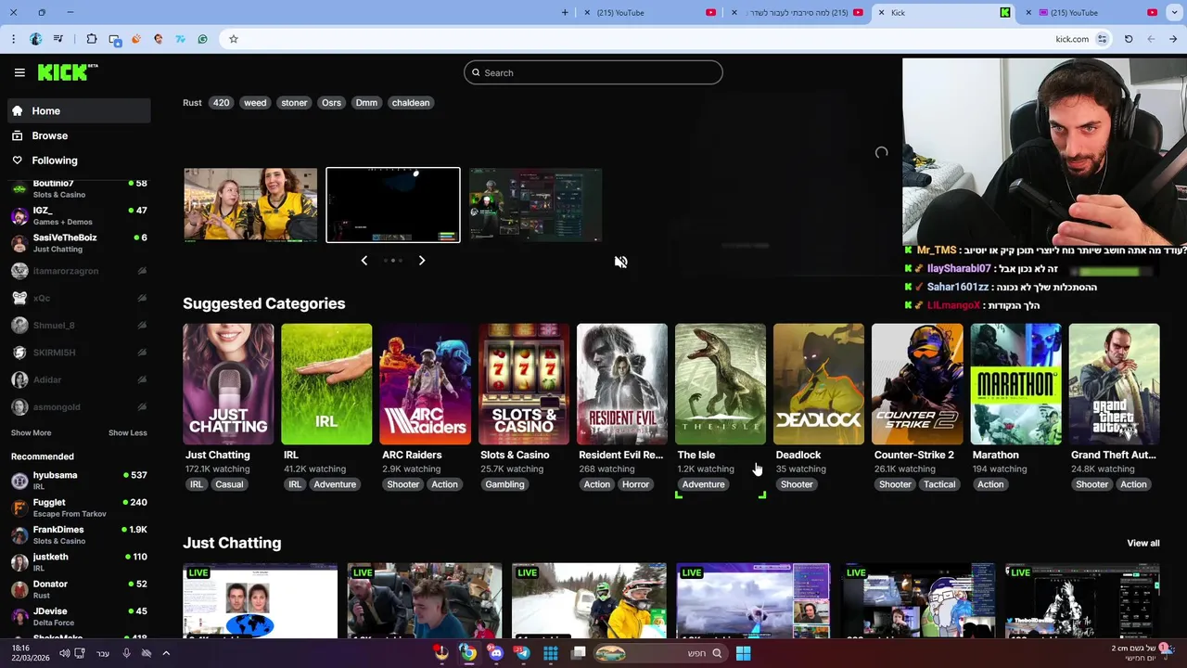Click the 'Rust' category label

tap(192, 103)
